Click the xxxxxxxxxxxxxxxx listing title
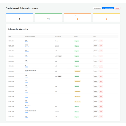126x126 pixels. tap(31, 111)
